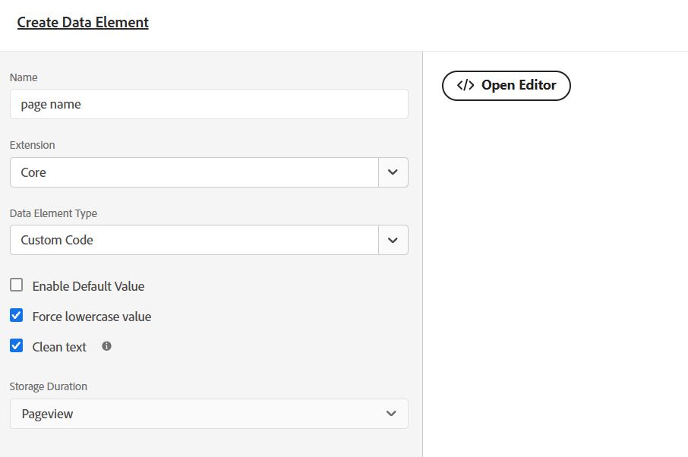The width and height of the screenshot is (688, 457).
Task: Click the Storage Duration field label
Action: 48,386
